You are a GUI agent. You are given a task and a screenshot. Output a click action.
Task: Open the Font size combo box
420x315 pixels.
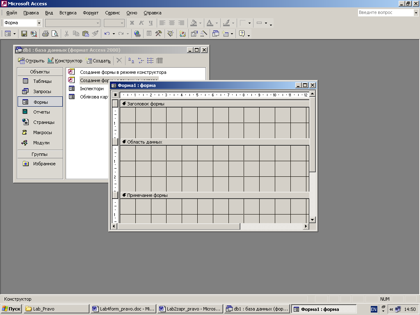114,23
